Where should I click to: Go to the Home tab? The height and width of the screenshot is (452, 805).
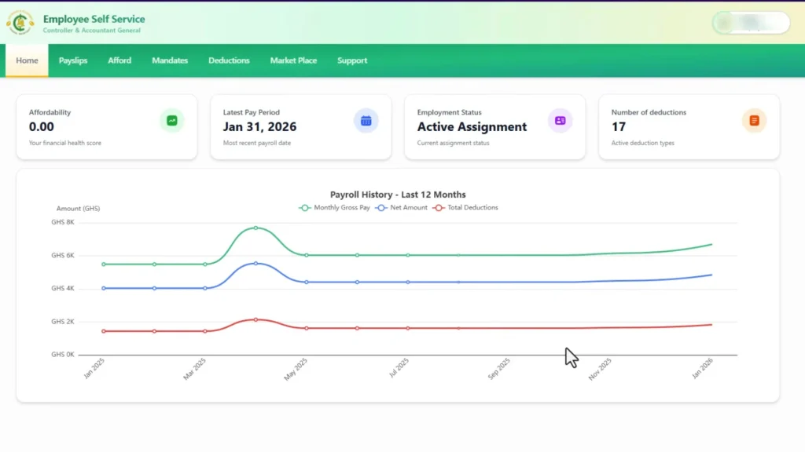[x=28, y=60]
